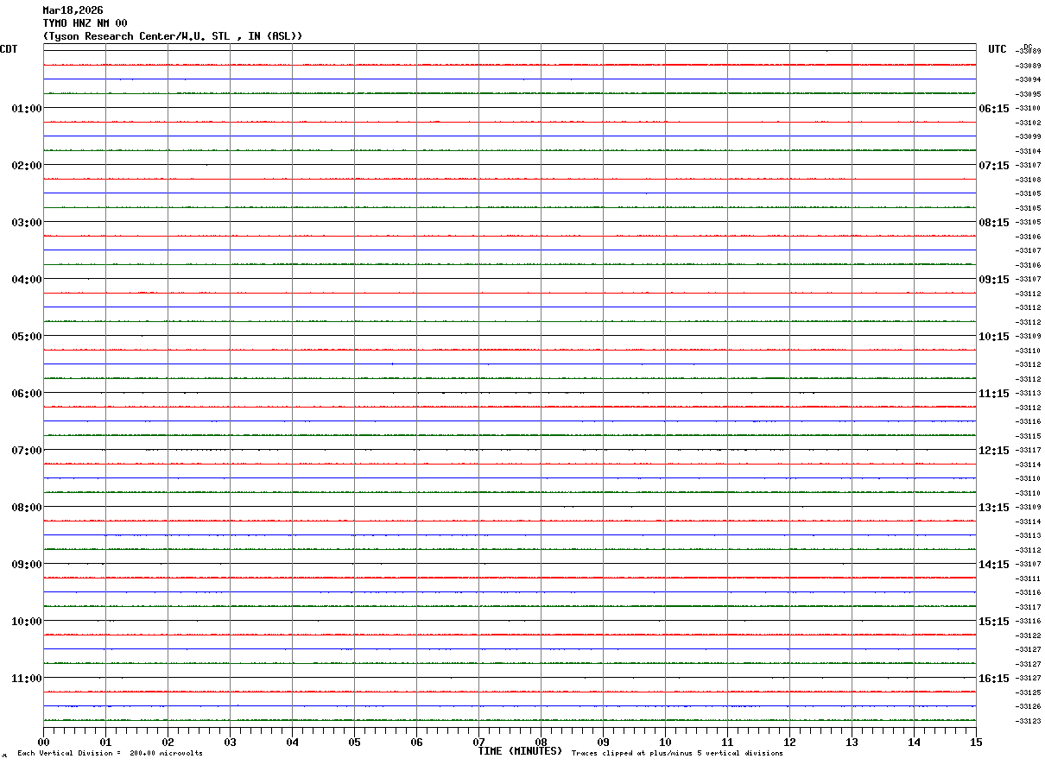Click minute tick label 03 on bottom axis
1045x765 pixels.
[230, 743]
